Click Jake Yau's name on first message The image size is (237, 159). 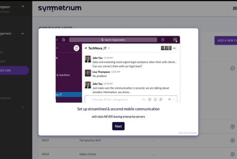(97, 58)
